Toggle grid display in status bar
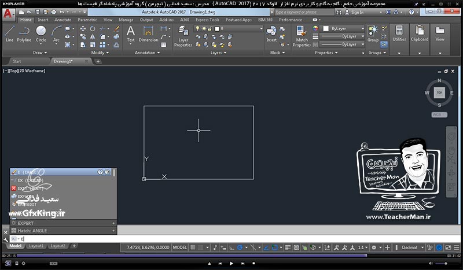 193,247
